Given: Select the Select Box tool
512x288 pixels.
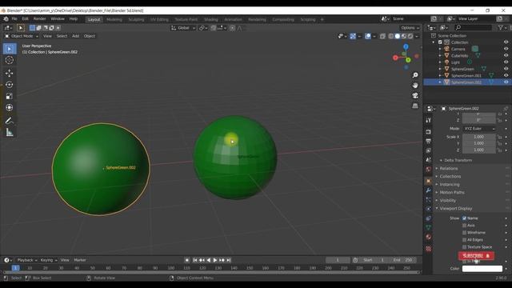Looking at the screenshot, I should coord(10,49).
